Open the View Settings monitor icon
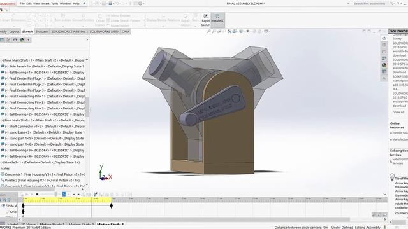Screen dimensions: 408x229 pyautogui.click(x=266, y=31)
